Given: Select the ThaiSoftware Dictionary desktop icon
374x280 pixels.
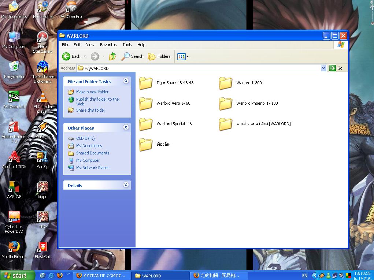Looking at the screenshot, I should pos(42,72).
